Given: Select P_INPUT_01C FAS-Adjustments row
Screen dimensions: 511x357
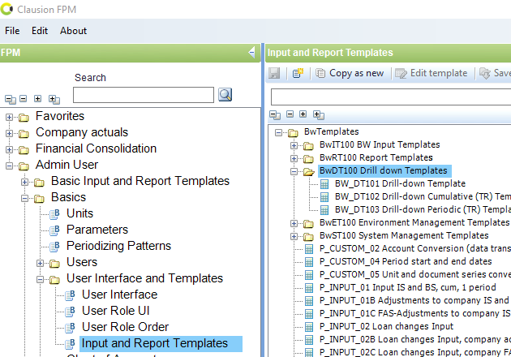Looking at the screenshot, I should [414, 314].
